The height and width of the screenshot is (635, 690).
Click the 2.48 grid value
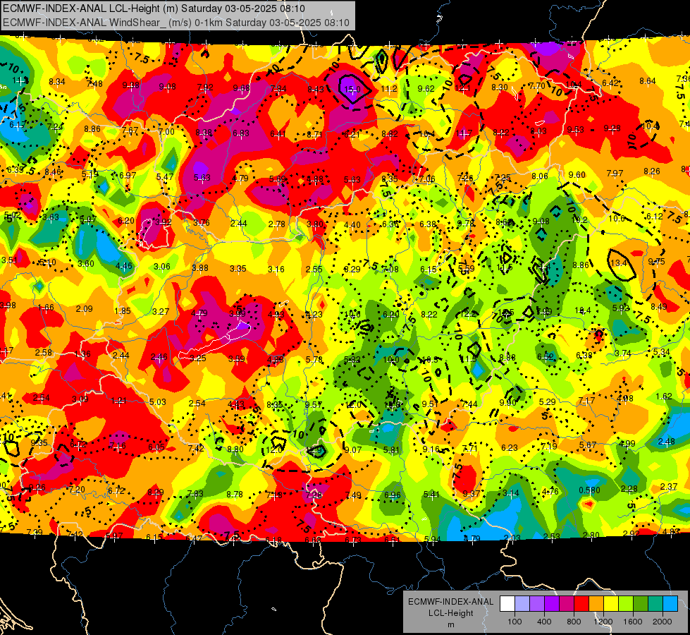click(666, 441)
